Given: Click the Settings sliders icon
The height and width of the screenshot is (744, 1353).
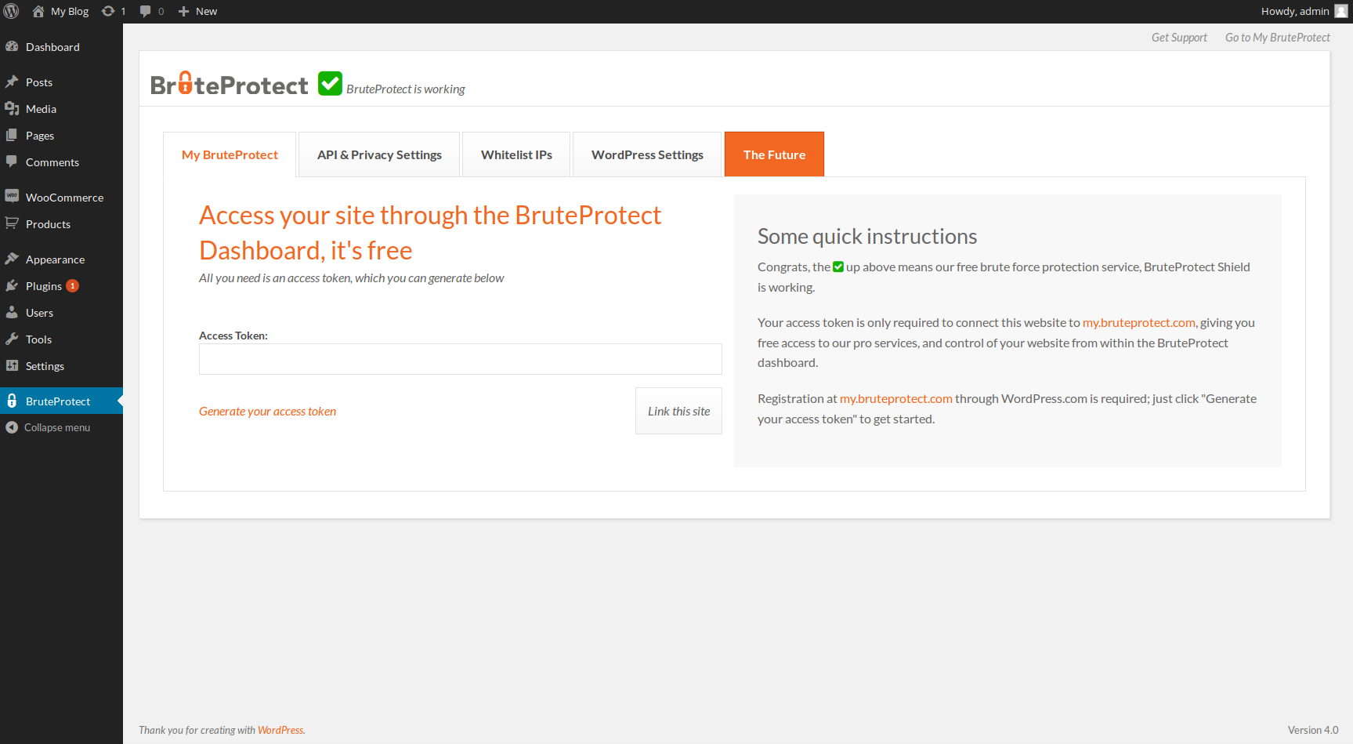Looking at the screenshot, I should point(12,365).
